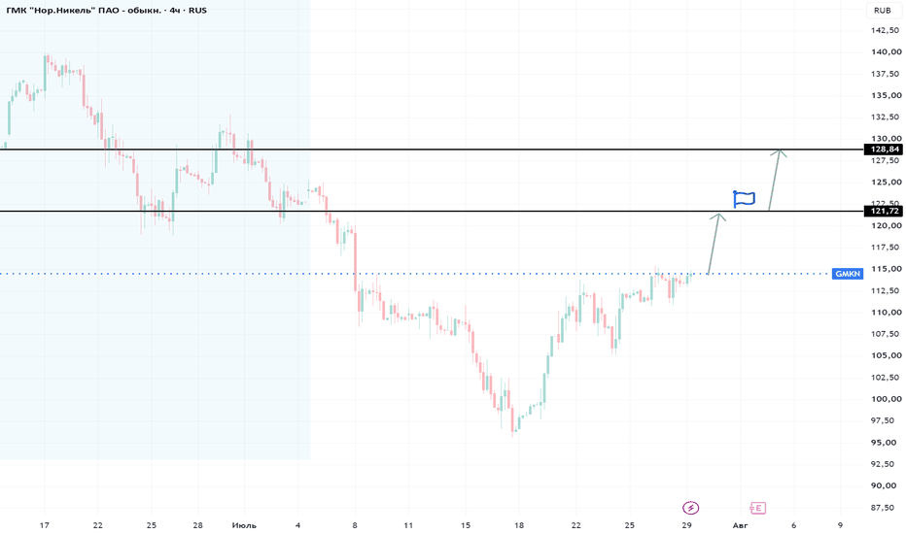Viewport: 906px width, 534px height.
Task: Click the GMKN price label tag
Action: pos(848,274)
